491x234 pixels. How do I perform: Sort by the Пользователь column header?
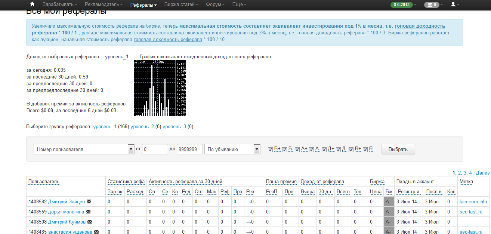tap(44, 182)
